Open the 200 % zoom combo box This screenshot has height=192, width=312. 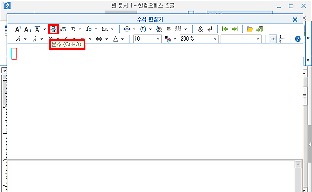(199, 39)
